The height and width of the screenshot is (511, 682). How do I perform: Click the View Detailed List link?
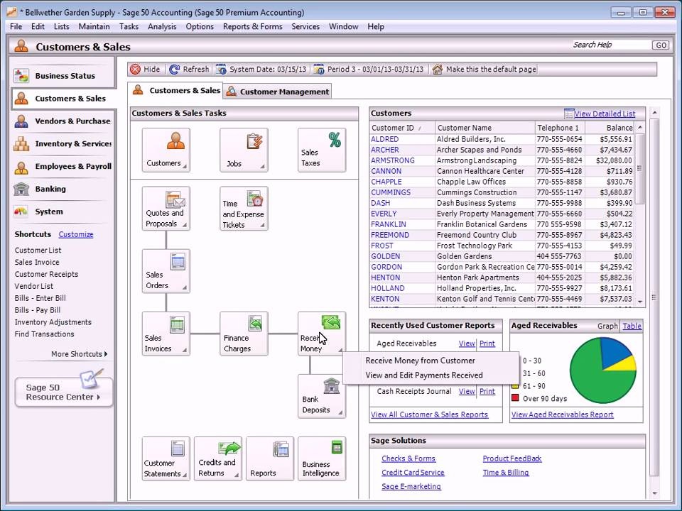click(x=605, y=114)
